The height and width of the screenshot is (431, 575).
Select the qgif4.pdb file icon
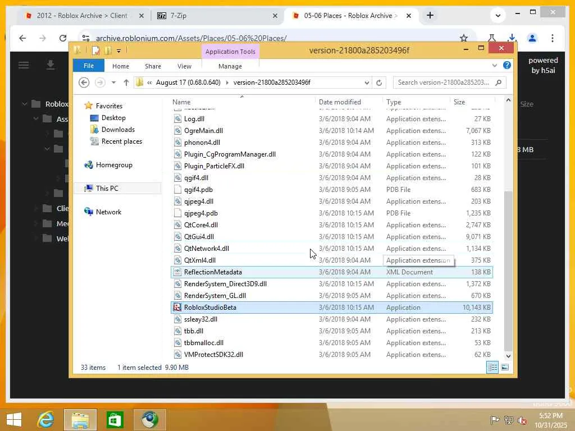[x=177, y=190]
